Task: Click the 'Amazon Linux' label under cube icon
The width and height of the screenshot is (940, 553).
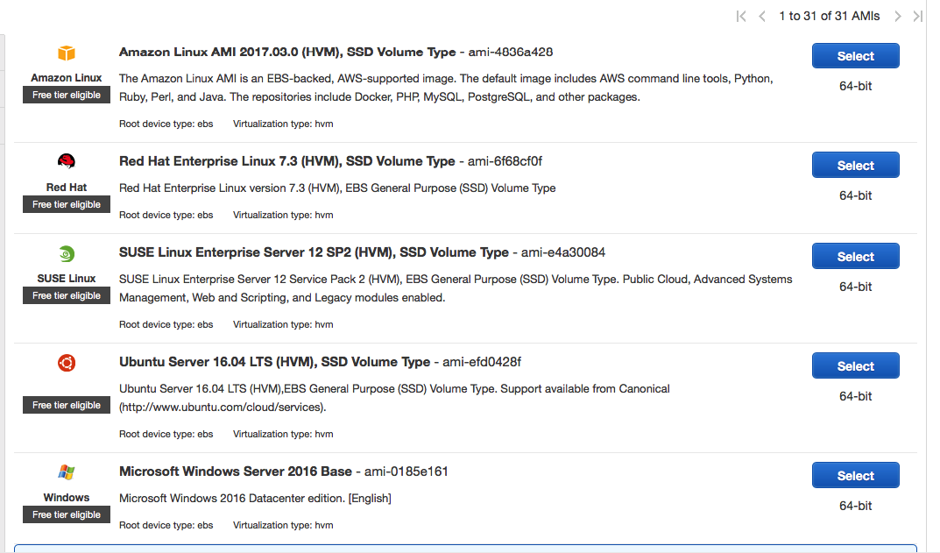Action: 67,78
